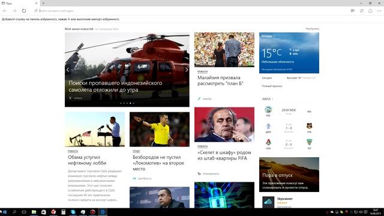Image resolution: width=384 pixels, height=216 pixels.
Task: Show previous slide in news carousel
Action: [x=68, y=70]
